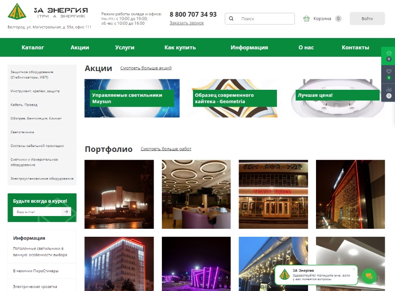Open favorites via the heart icon

[x=389, y=72]
